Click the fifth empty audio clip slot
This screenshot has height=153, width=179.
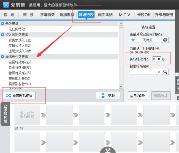click(156, 142)
